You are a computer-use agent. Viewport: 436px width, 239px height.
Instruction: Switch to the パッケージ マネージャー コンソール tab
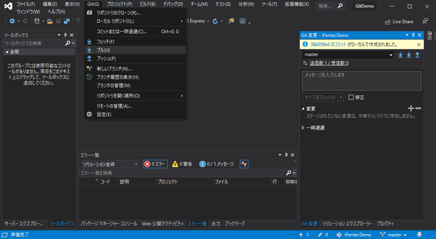[x=109, y=224]
